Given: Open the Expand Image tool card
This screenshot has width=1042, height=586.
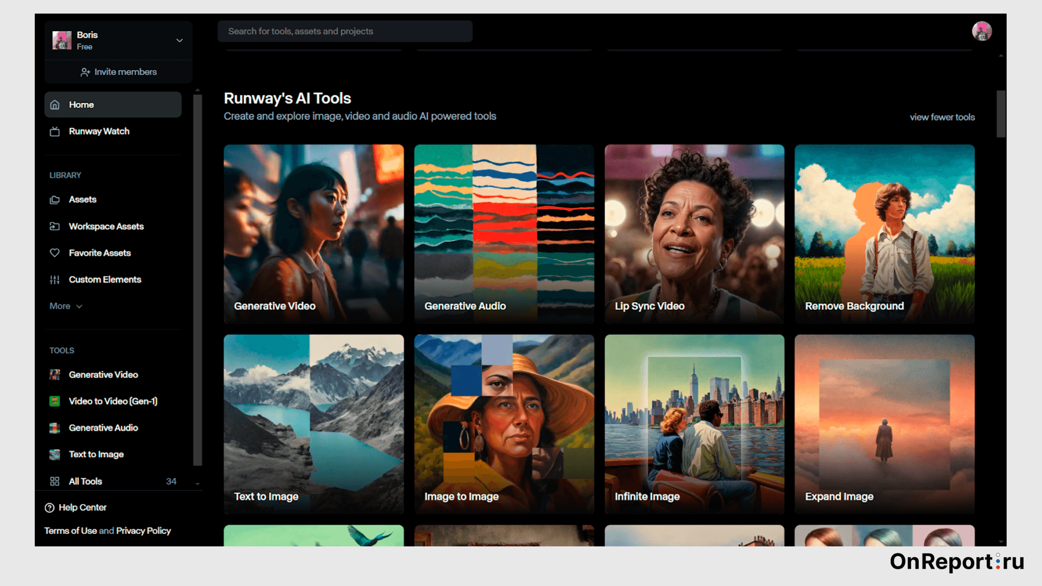Looking at the screenshot, I should tap(885, 424).
